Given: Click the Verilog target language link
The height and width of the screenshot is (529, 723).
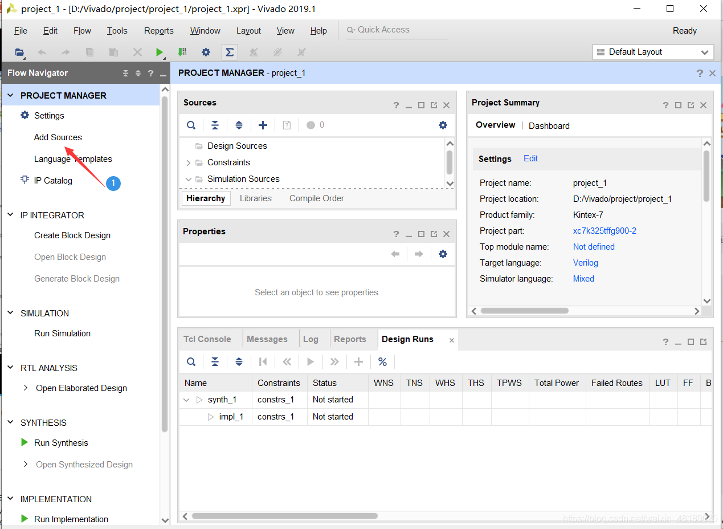Looking at the screenshot, I should tap(586, 263).
